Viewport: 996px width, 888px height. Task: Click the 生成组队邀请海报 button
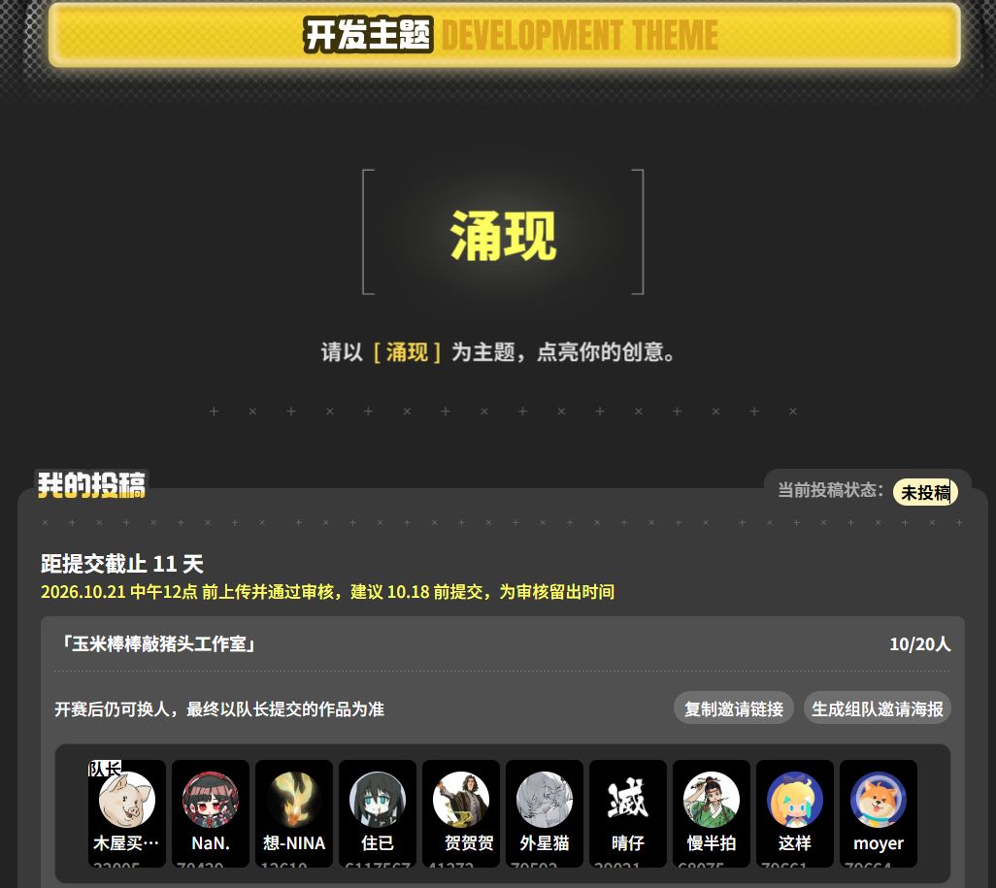[x=878, y=708]
